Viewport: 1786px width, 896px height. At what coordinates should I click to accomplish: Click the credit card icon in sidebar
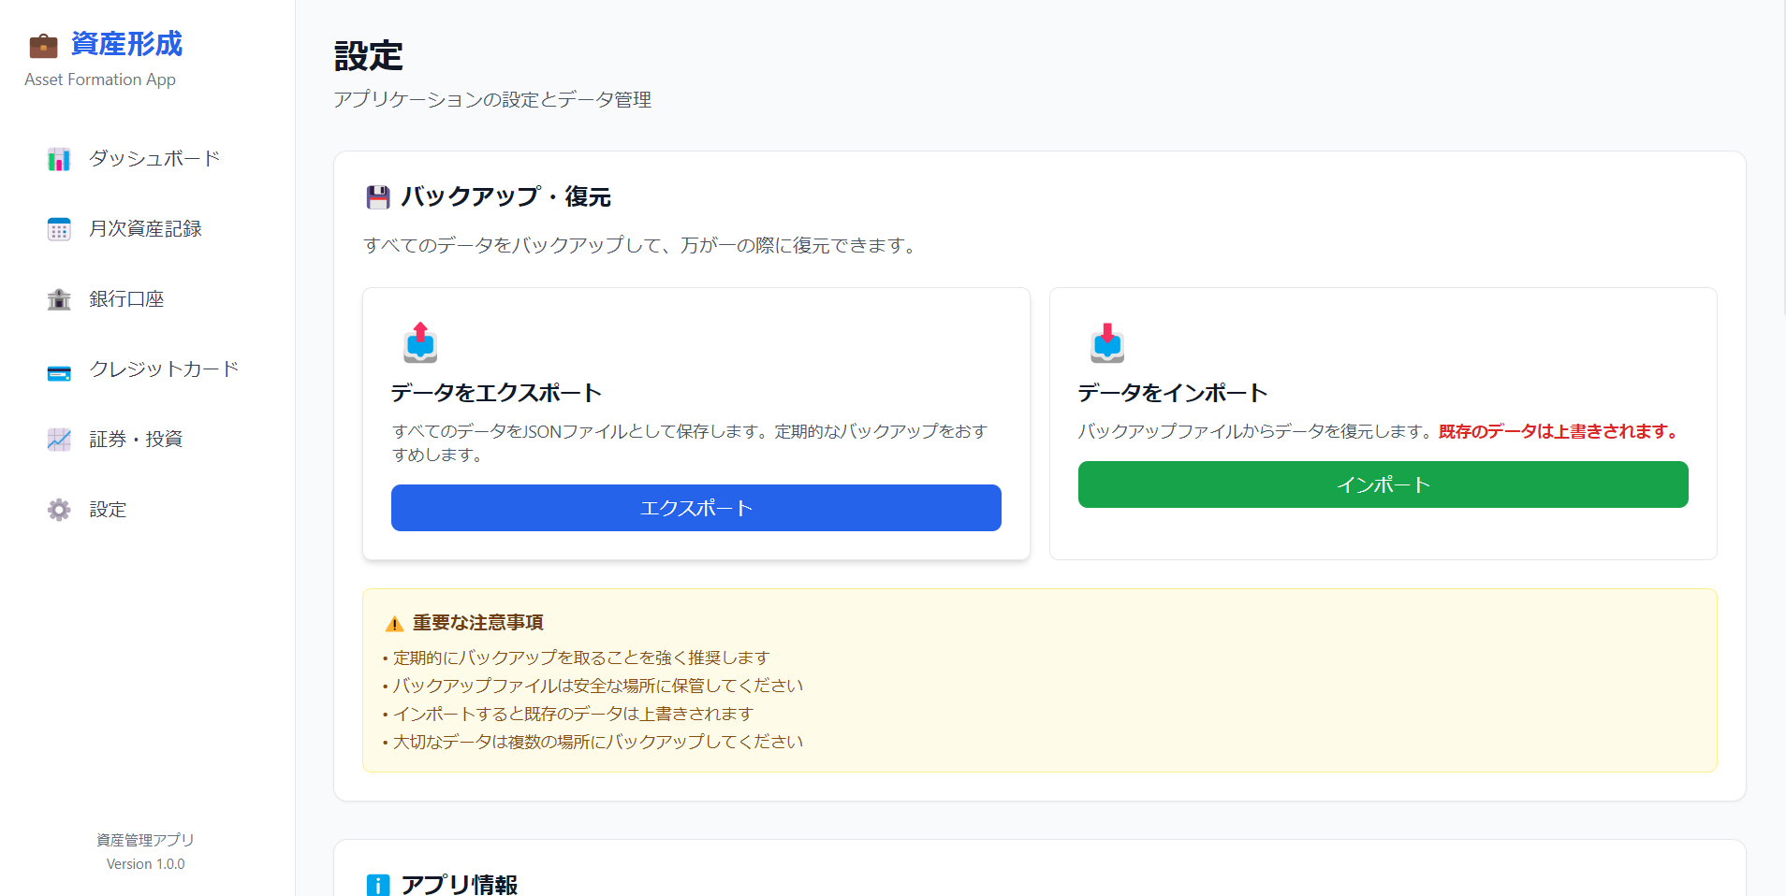(x=58, y=369)
